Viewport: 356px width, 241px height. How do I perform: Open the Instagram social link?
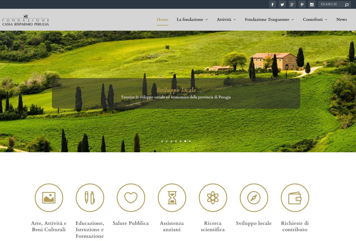pyautogui.click(x=312, y=4)
